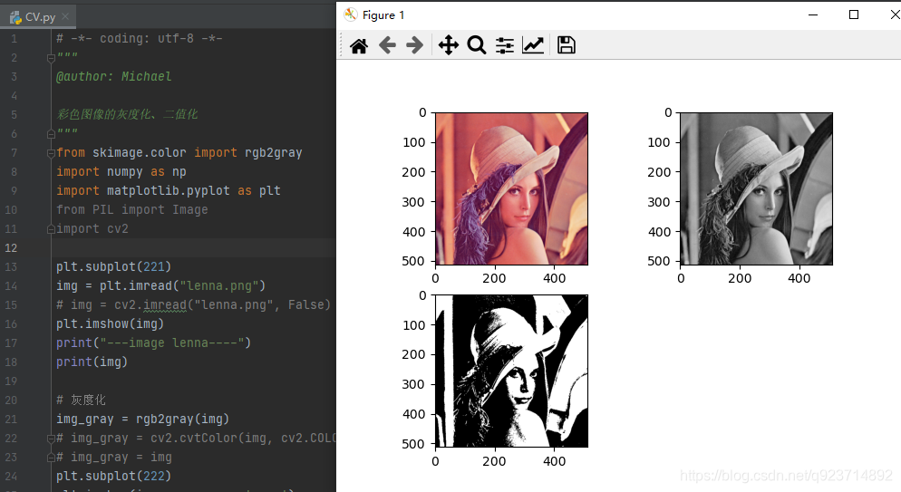Select the binarized black-and-white Lenna subplot

[x=511, y=371]
